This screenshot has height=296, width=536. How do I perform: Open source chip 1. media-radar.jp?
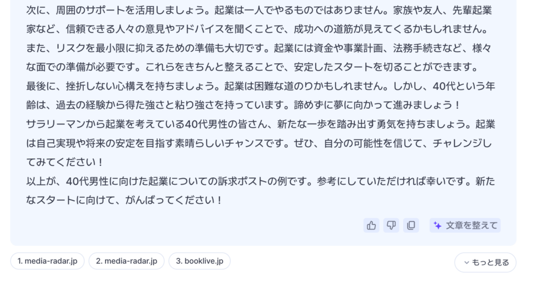[x=48, y=261]
